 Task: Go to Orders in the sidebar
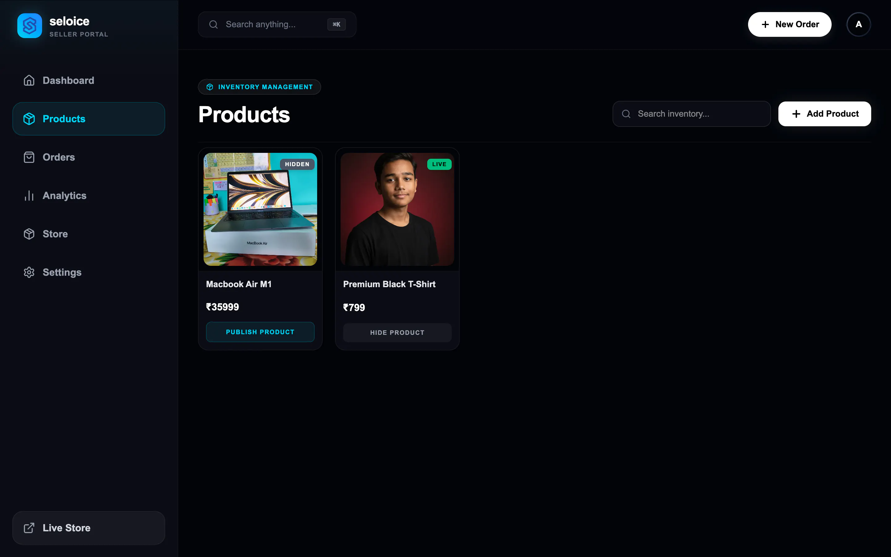[89, 157]
